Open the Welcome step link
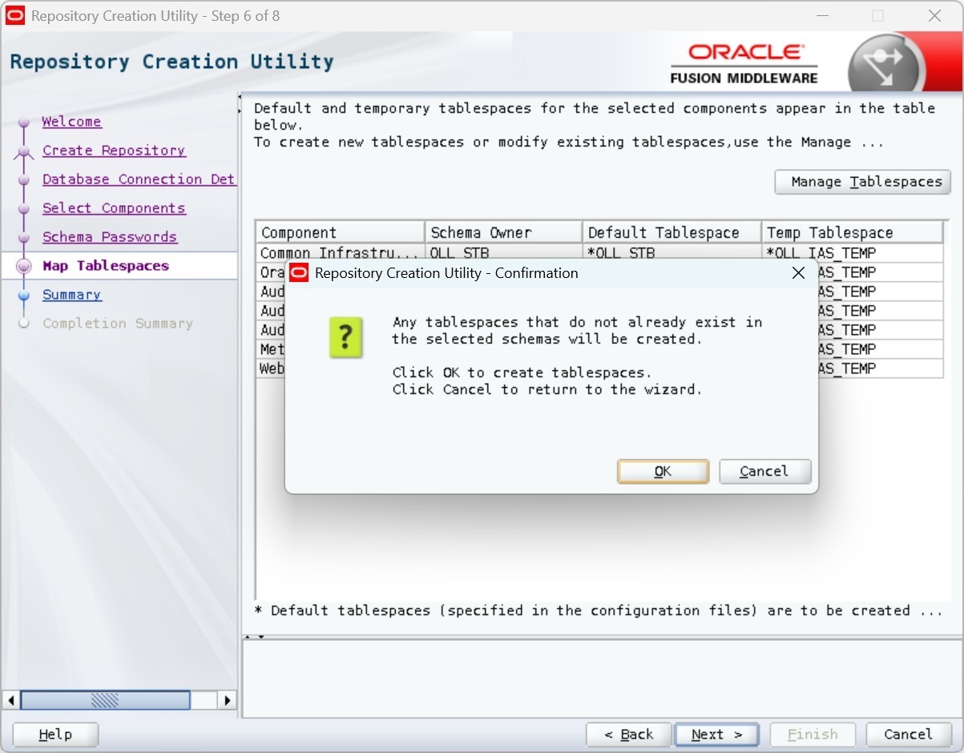Image resolution: width=964 pixels, height=753 pixels. click(71, 122)
